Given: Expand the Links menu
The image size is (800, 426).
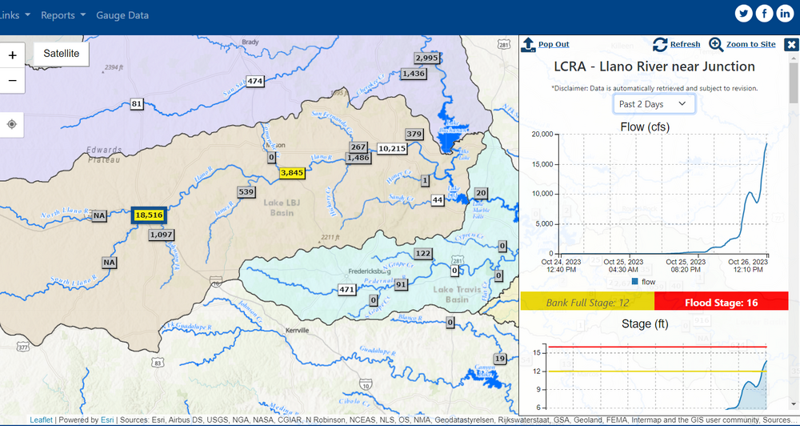Looking at the screenshot, I should click(x=16, y=15).
